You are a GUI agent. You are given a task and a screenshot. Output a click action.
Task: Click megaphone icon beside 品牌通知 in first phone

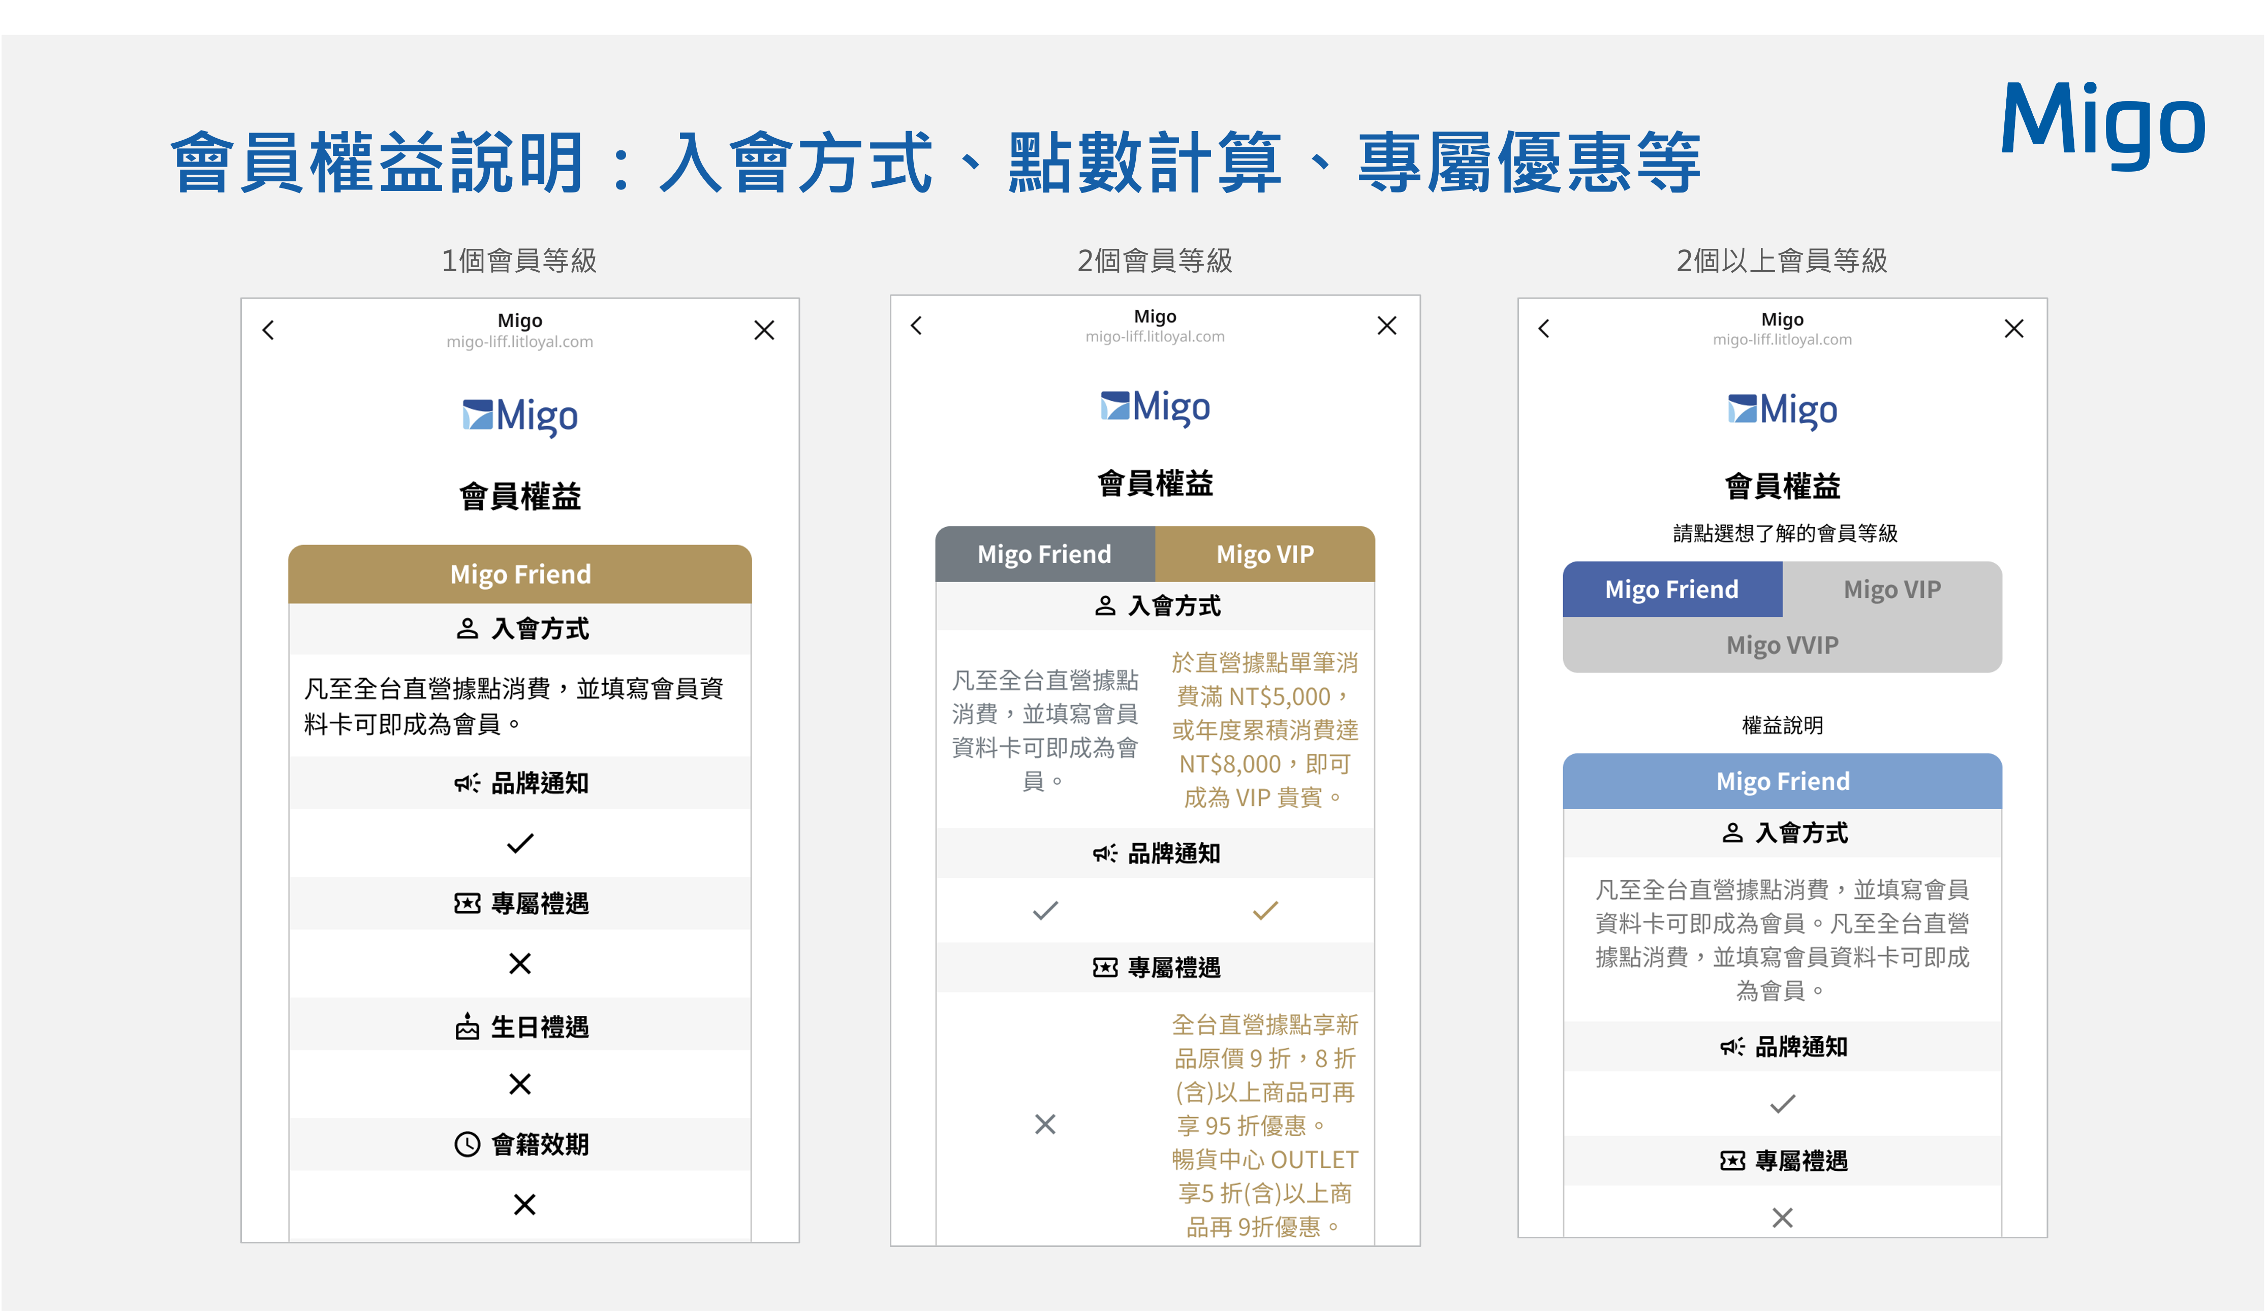[x=467, y=783]
